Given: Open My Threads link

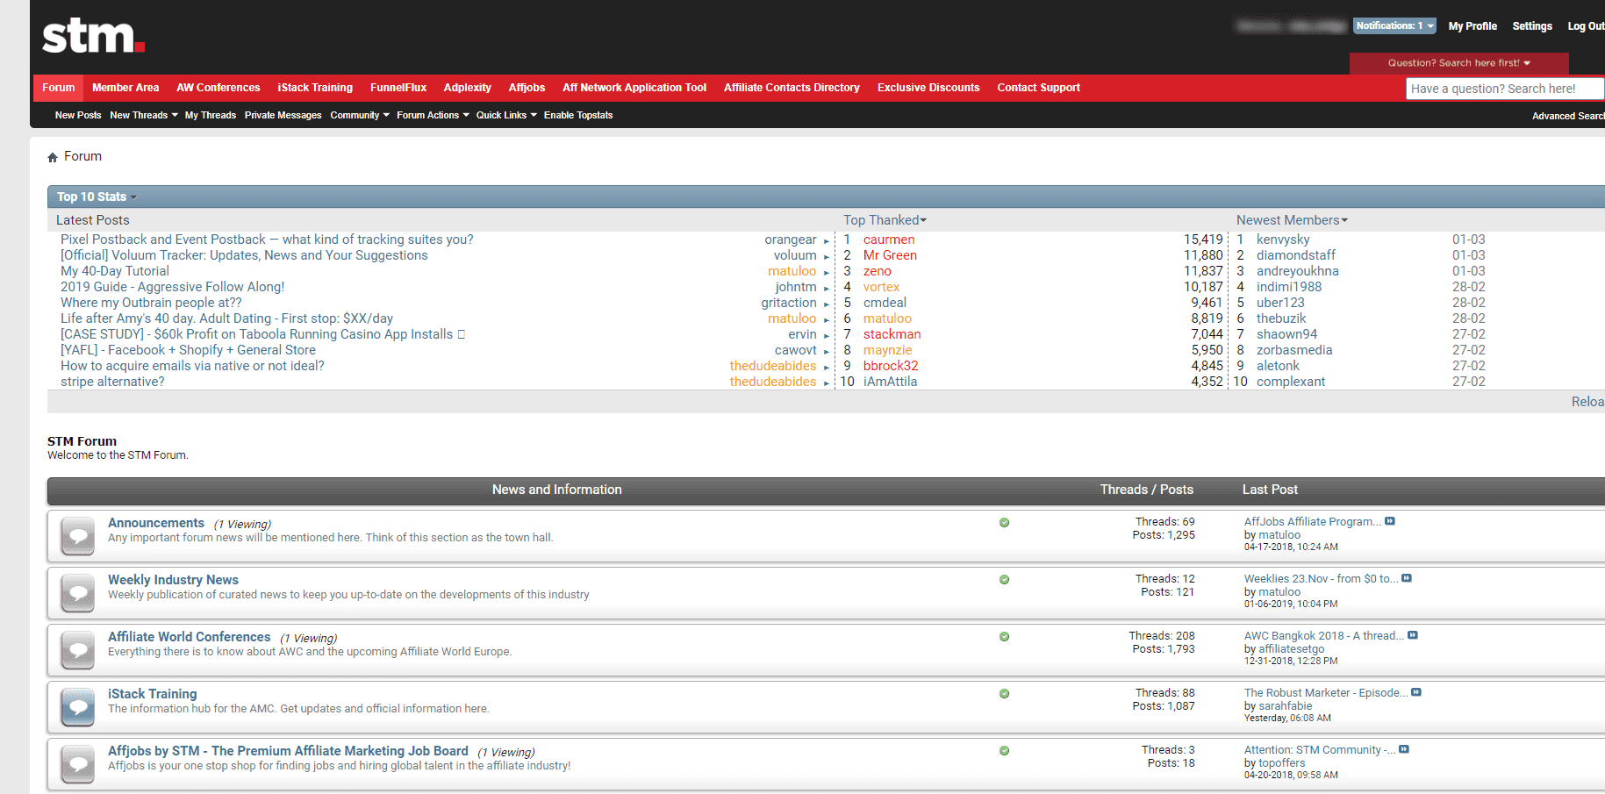Looking at the screenshot, I should tap(211, 115).
